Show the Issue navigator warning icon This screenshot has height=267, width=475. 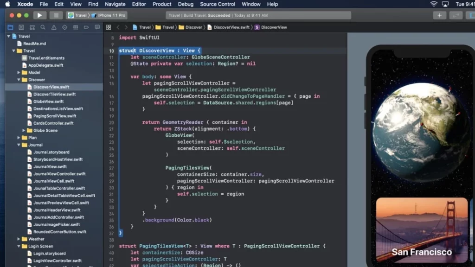point(54,27)
